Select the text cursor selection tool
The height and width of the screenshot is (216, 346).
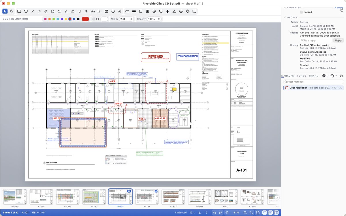120,11
